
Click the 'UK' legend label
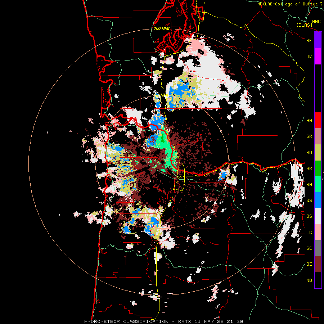(309, 57)
